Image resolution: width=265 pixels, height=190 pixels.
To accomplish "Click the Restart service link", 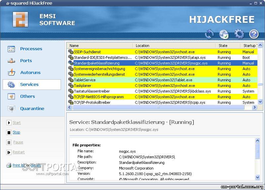I will 19,152.
